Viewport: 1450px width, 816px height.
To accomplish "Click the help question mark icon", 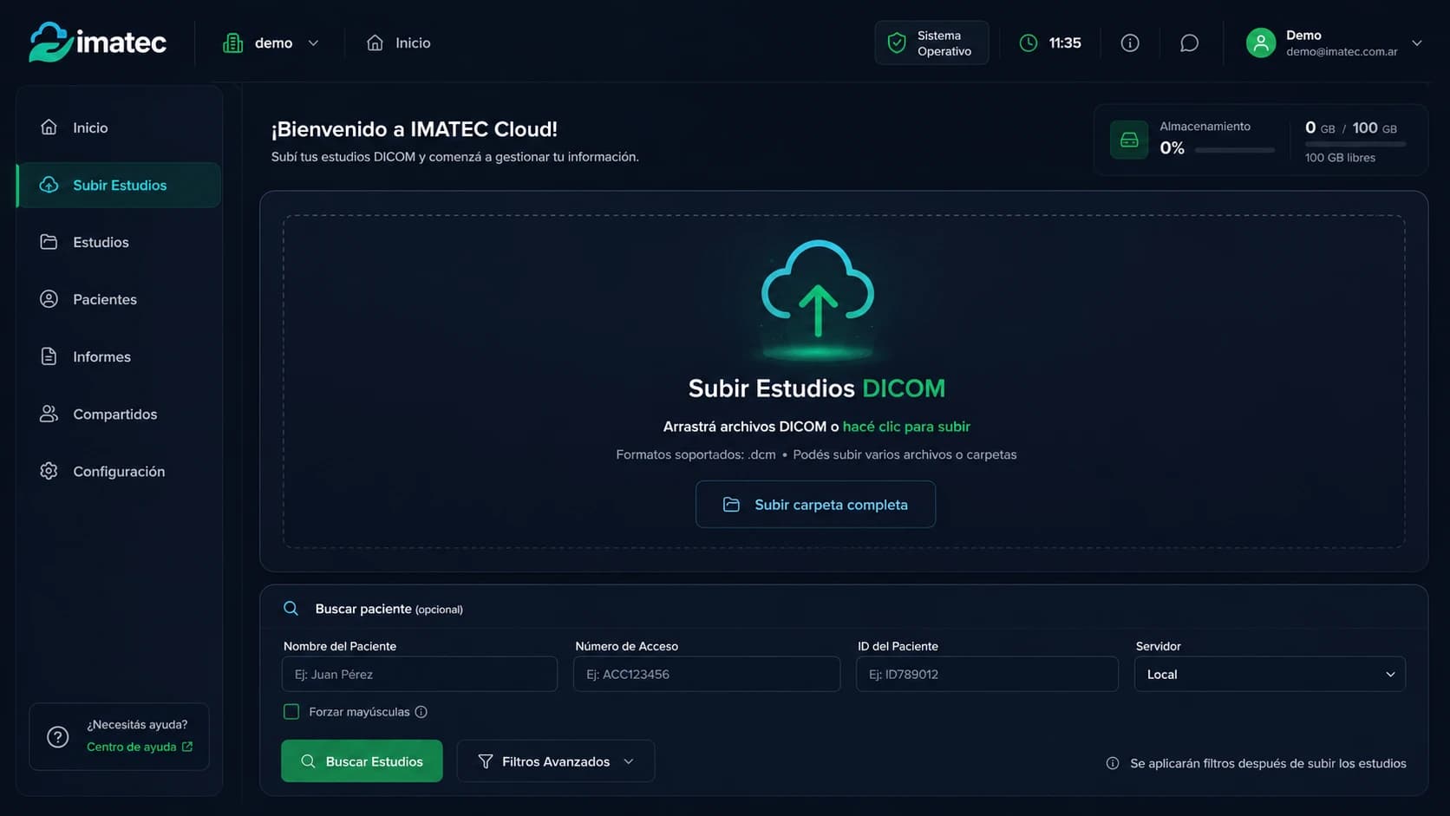I will 58,737.
